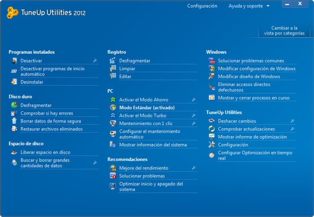Open Desinstalar programs link
314x217 pixels.
(x=32, y=82)
